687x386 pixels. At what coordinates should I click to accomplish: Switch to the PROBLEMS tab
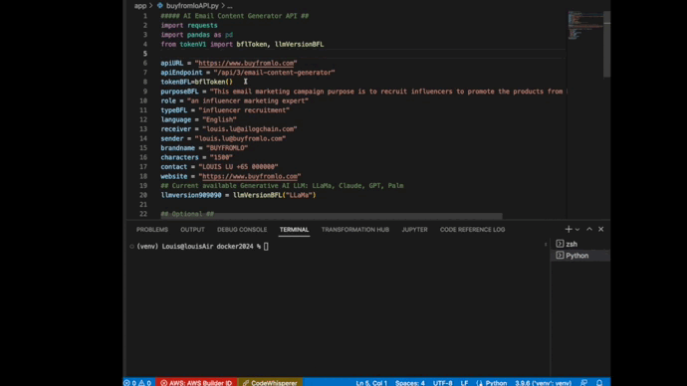152,230
